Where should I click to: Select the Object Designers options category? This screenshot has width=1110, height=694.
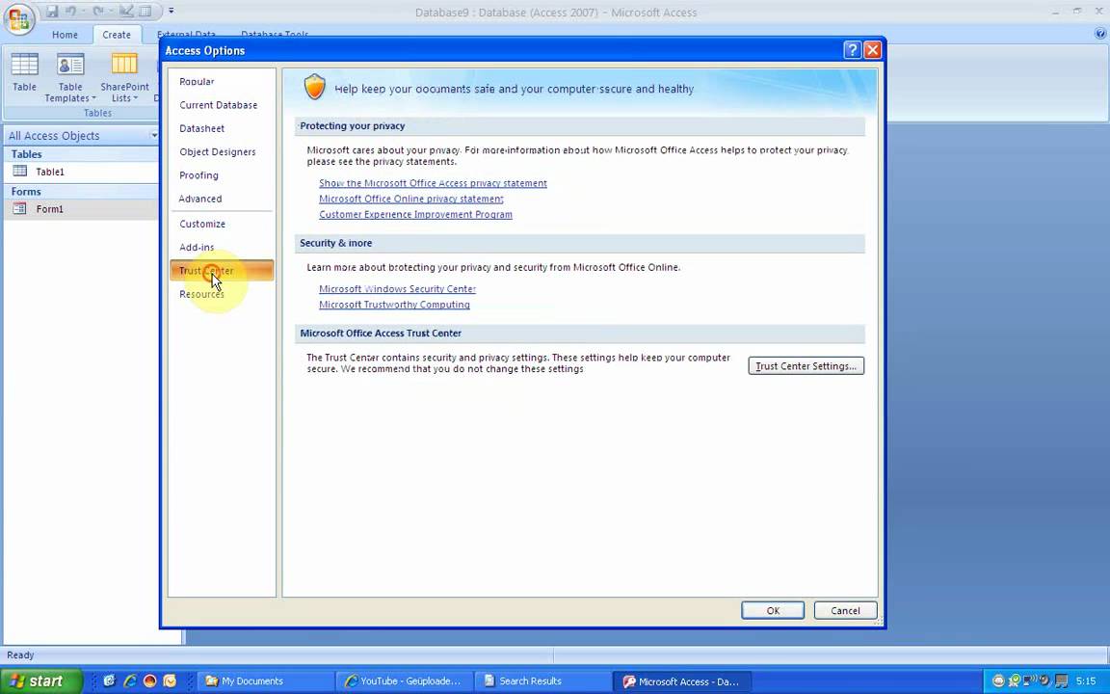222,151
